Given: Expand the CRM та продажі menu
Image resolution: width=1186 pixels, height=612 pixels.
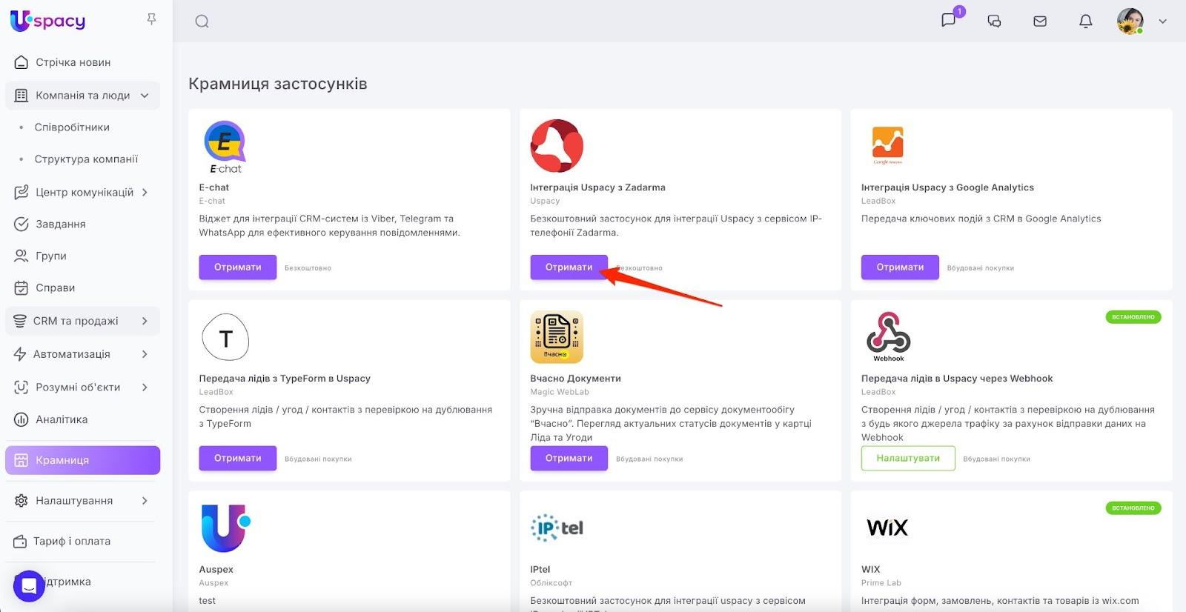Looking at the screenshot, I should (145, 321).
